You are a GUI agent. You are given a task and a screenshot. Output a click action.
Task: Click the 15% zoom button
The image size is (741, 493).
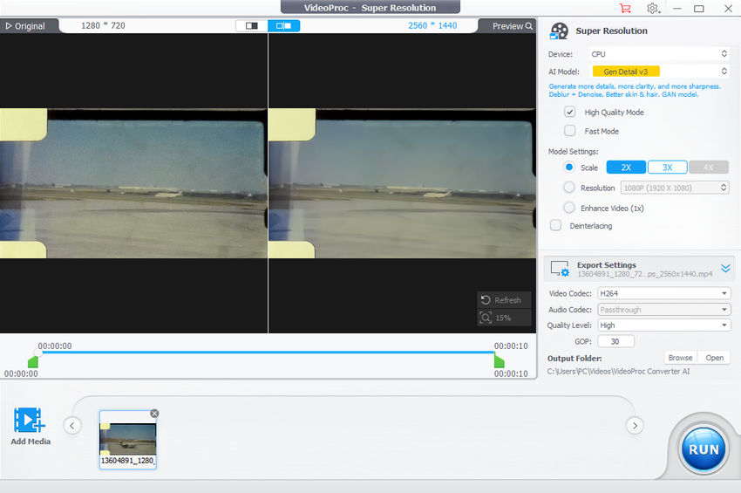coord(504,318)
